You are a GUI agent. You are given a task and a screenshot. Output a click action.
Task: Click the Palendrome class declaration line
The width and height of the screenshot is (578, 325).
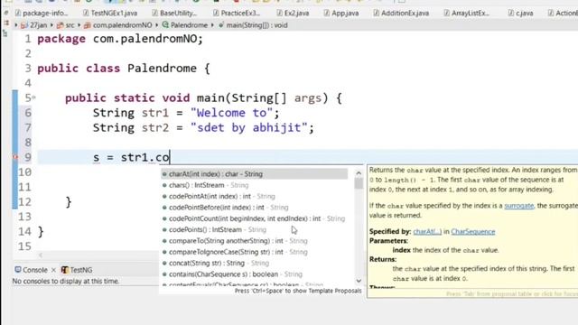point(124,69)
